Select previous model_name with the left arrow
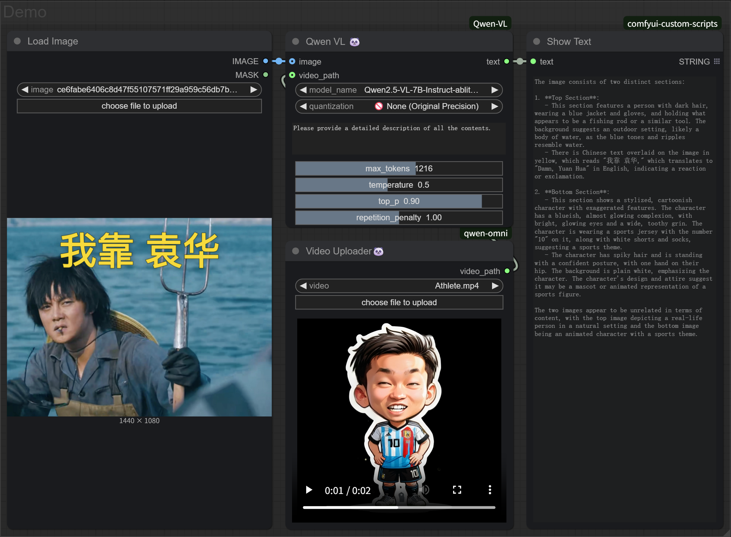The height and width of the screenshot is (537, 731). pyautogui.click(x=303, y=90)
